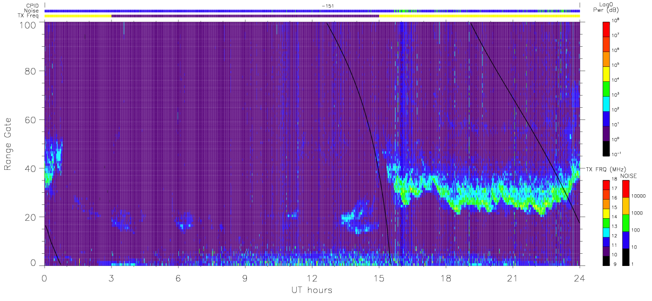Image resolution: width=652 pixels, height=301 pixels.
Task: Click the '100' tick on Range Gate axis
Action: tap(29, 25)
